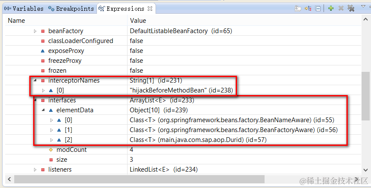371x188 pixels.
Task: Select the frozen row
Action: pos(183,71)
